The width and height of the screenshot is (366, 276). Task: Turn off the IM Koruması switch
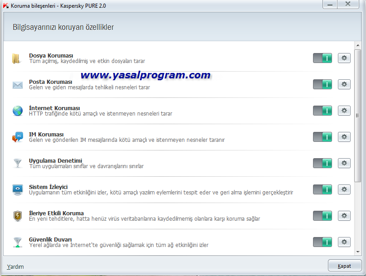coord(323,137)
